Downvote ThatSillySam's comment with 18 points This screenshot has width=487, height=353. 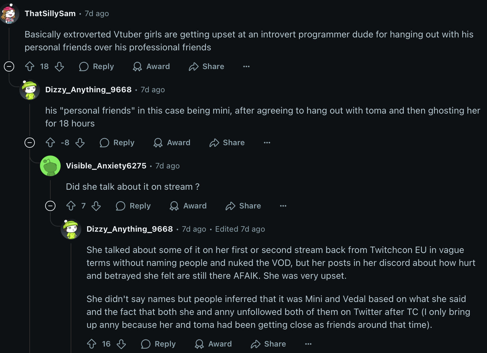point(59,66)
